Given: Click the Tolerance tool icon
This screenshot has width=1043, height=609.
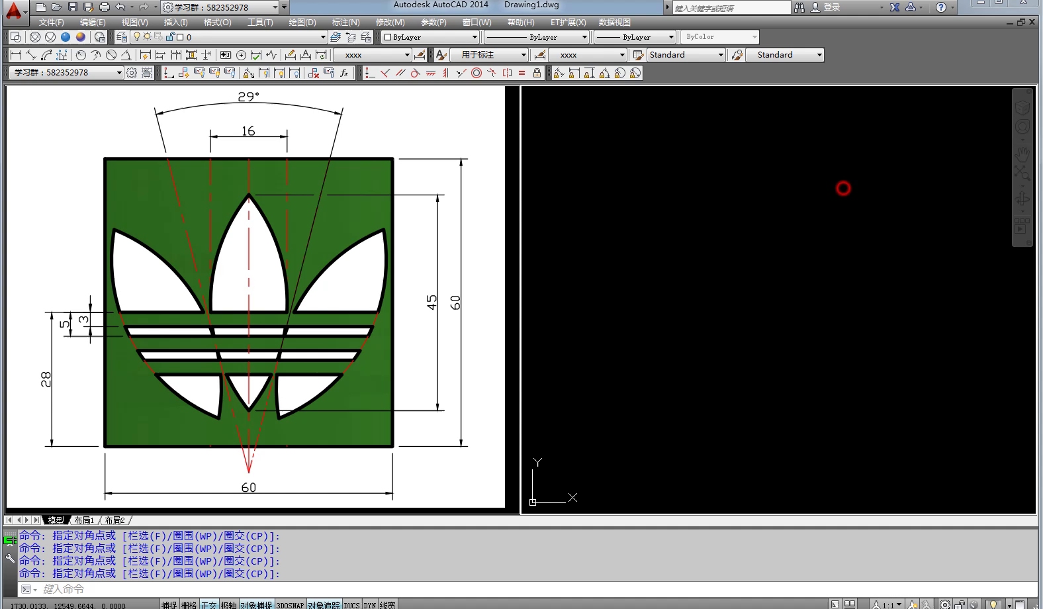Looking at the screenshot, I should [226, 55].
